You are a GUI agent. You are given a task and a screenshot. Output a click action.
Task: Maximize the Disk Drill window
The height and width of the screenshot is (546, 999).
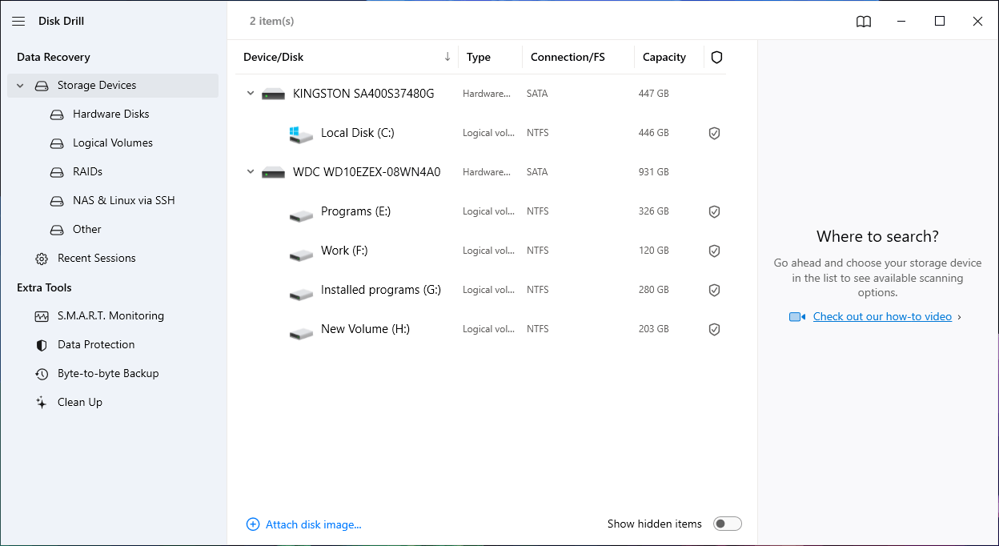point(940,22)
